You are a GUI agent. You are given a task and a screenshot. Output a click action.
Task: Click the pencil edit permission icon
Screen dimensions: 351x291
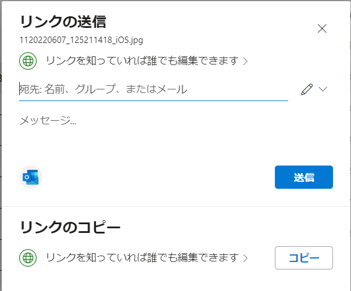(307, 89)
